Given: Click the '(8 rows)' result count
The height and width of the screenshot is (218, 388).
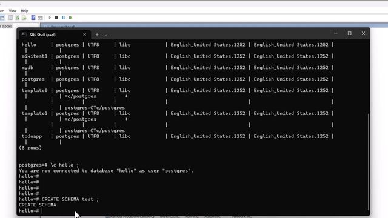Looking at the screenshot, I should point(30,148).
